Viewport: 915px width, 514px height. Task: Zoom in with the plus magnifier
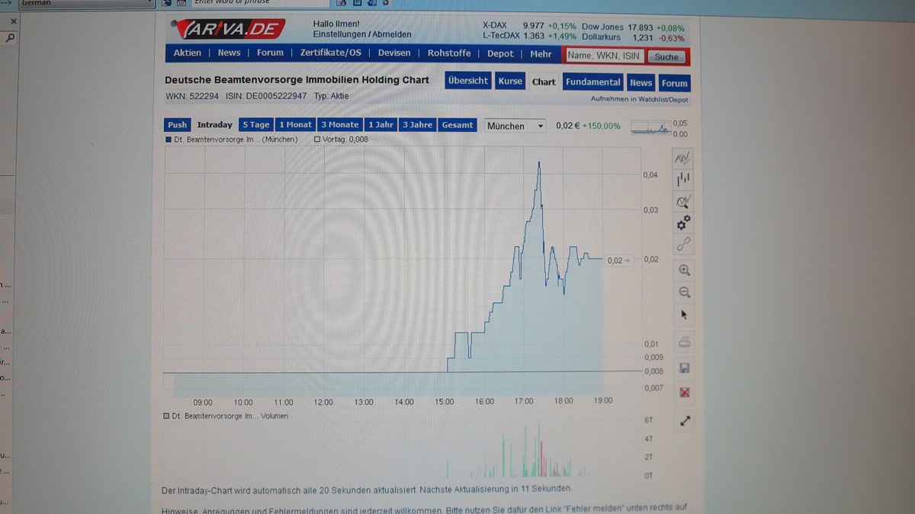click(684, 270)
